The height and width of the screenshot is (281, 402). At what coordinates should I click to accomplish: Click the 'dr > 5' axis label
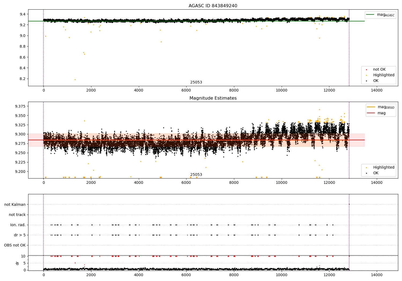tap(20, 235)
